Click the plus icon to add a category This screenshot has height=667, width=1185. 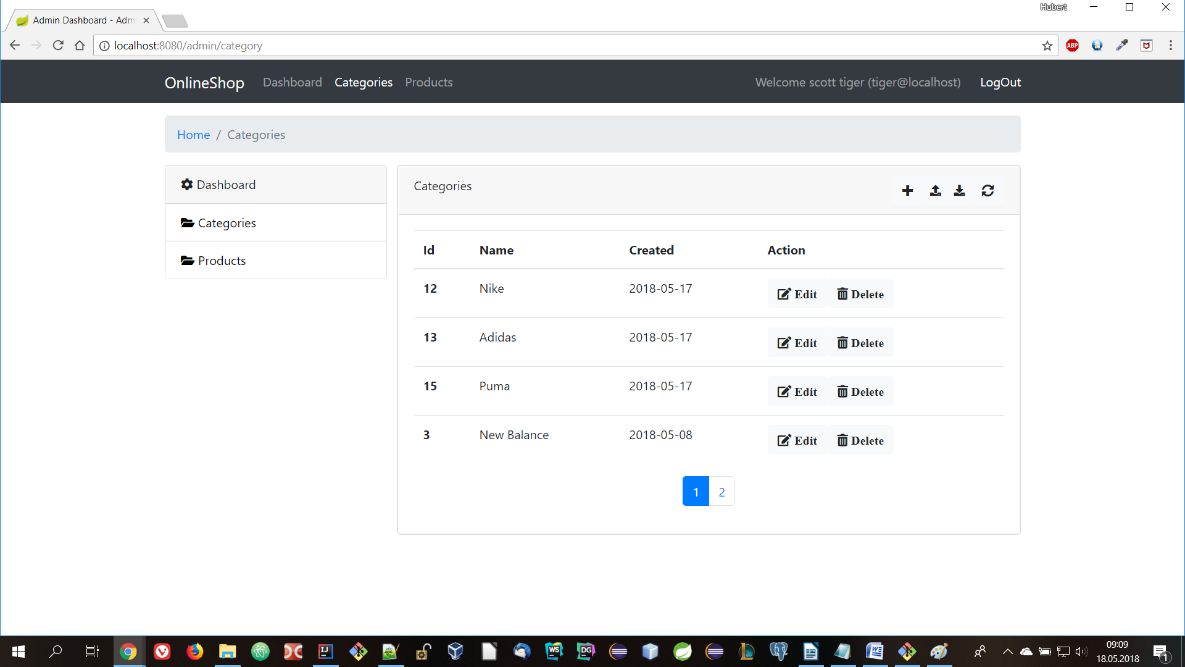coord(907,191)
